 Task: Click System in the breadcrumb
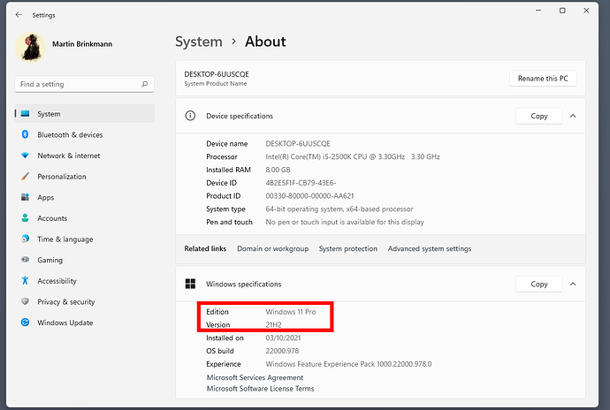199,42
